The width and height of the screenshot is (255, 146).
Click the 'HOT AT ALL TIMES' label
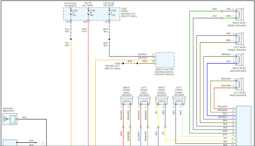pos(88,4)
